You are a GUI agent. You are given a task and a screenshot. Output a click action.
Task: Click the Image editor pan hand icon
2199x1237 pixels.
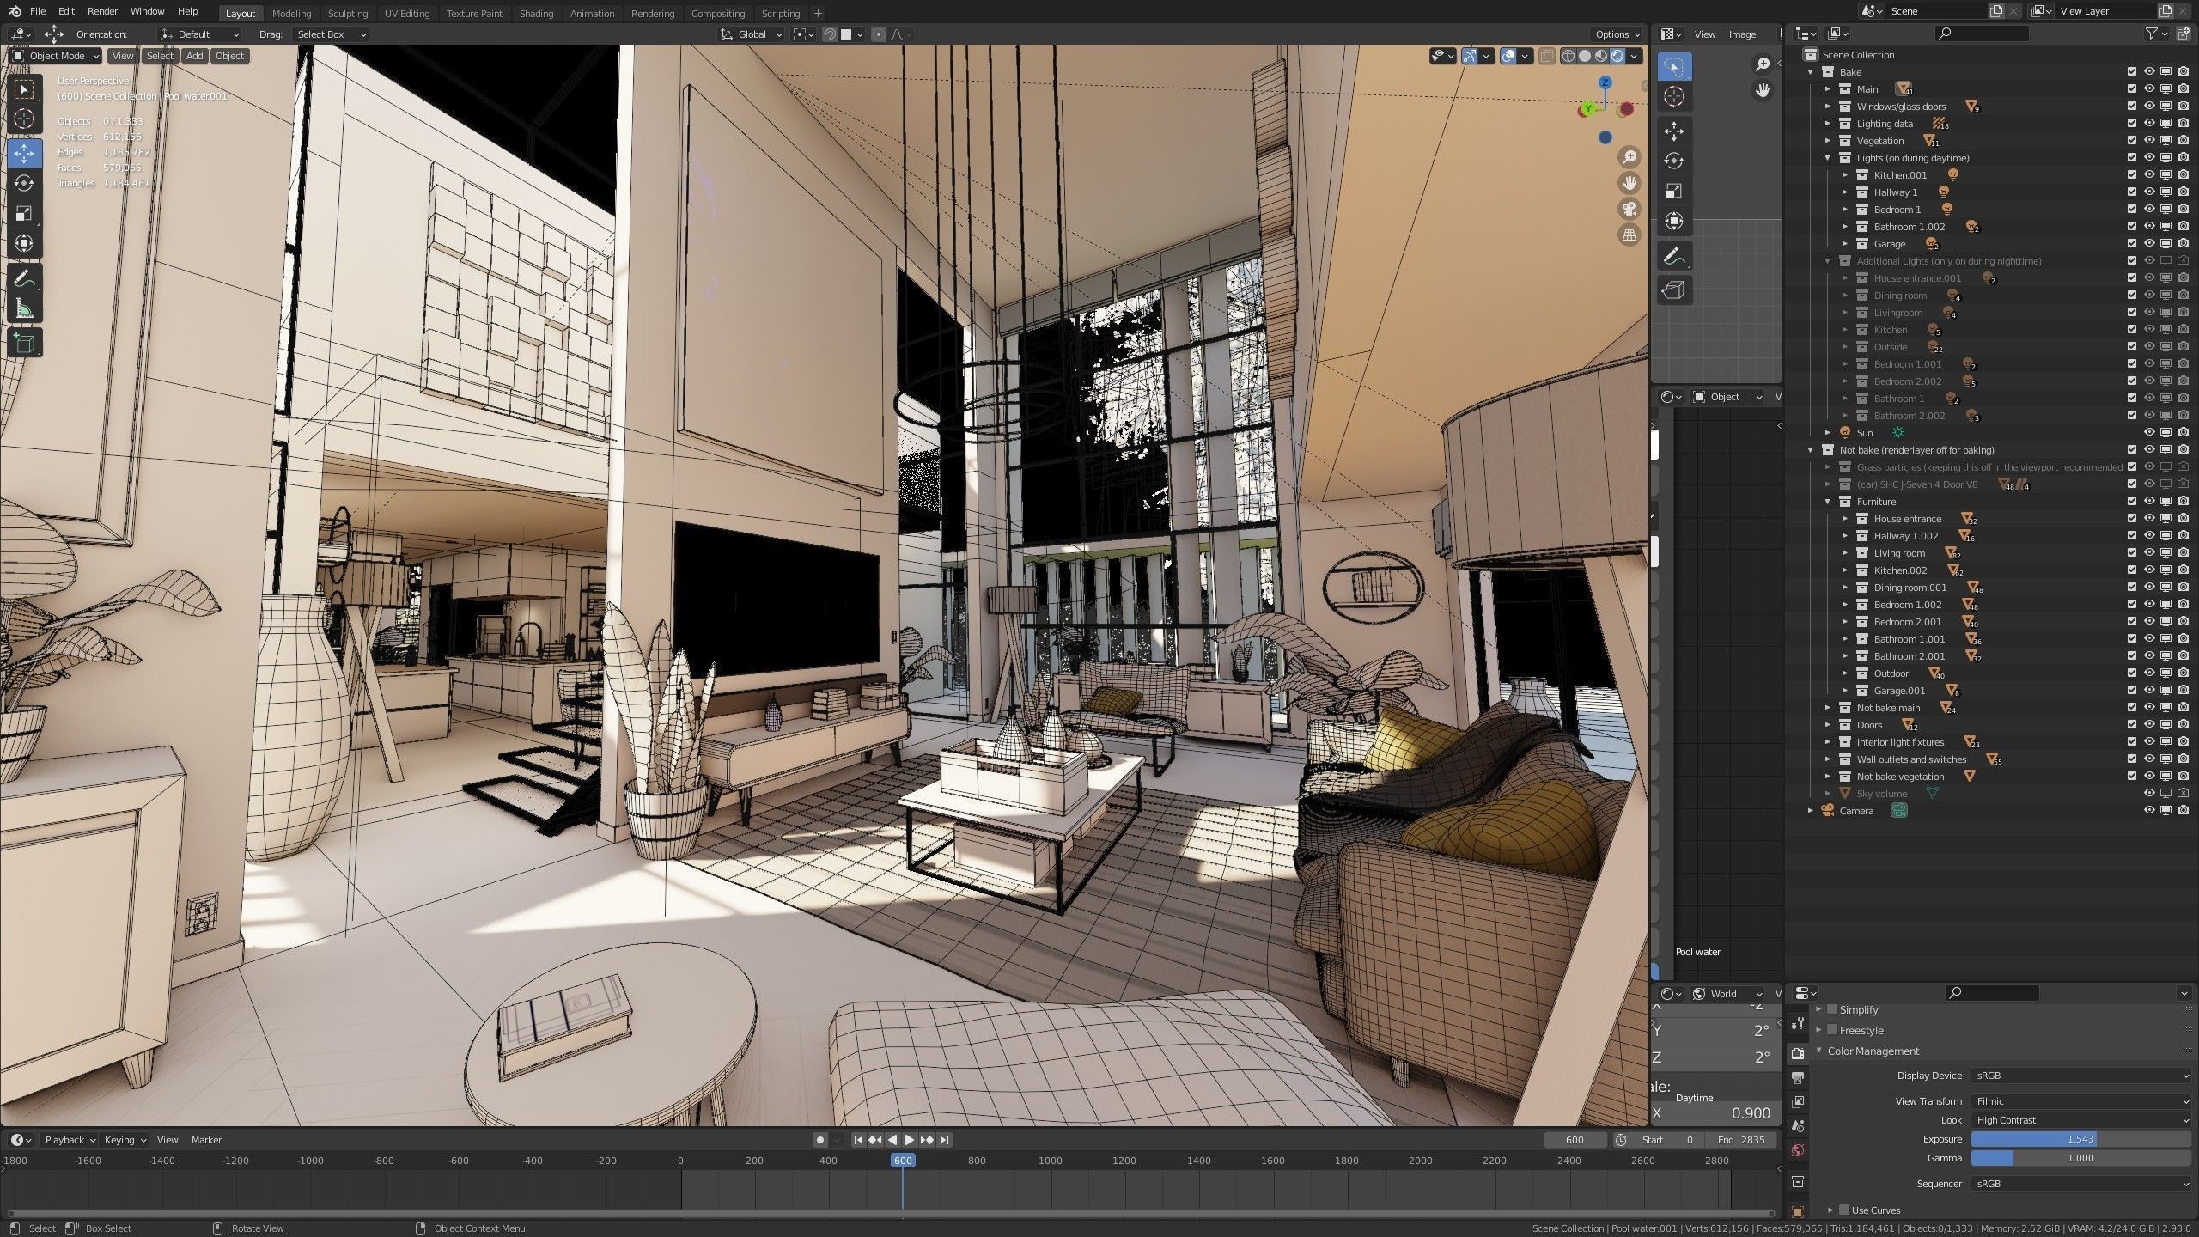coord(1762,90)
